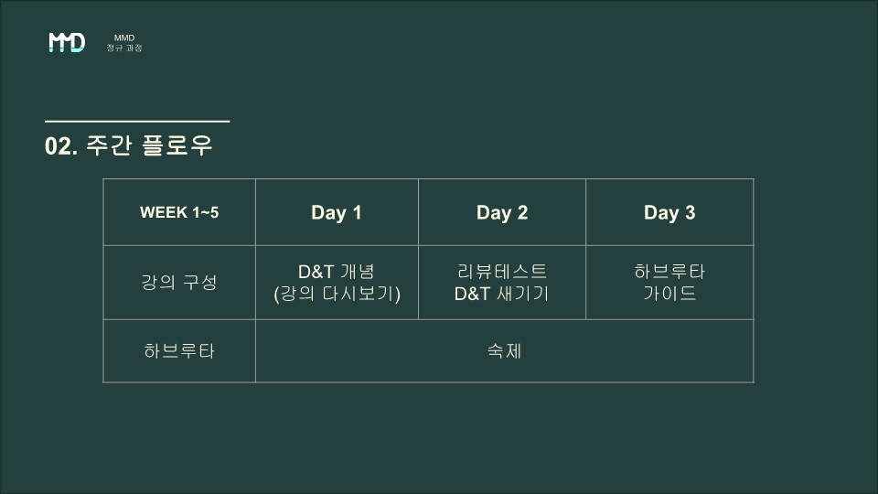Click the Day 2 column header

click(502, 212)
